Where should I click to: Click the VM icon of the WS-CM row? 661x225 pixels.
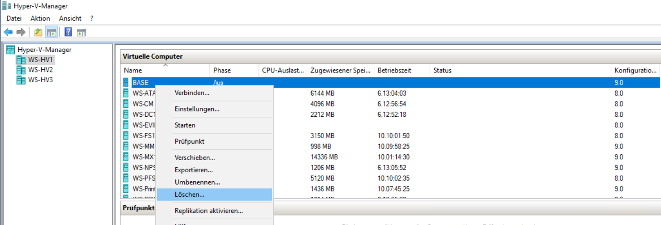click(126, 104)
